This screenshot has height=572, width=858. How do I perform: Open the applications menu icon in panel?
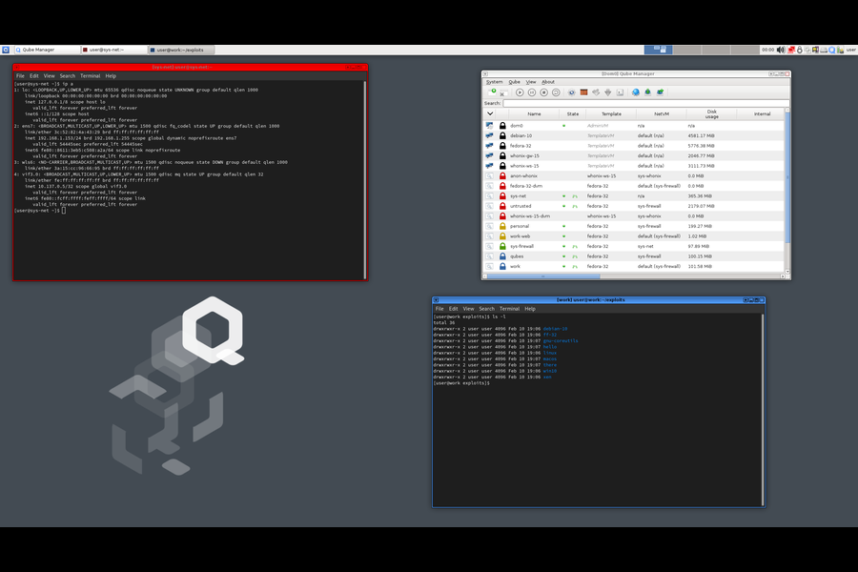[x=6, y=50]
